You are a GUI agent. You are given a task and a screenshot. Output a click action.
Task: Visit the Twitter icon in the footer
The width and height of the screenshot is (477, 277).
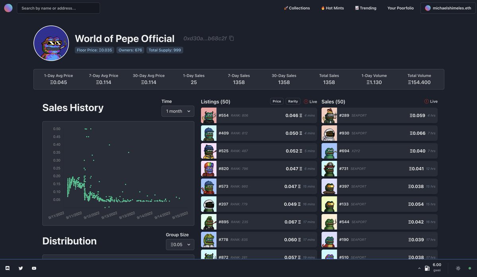(20, 268)
